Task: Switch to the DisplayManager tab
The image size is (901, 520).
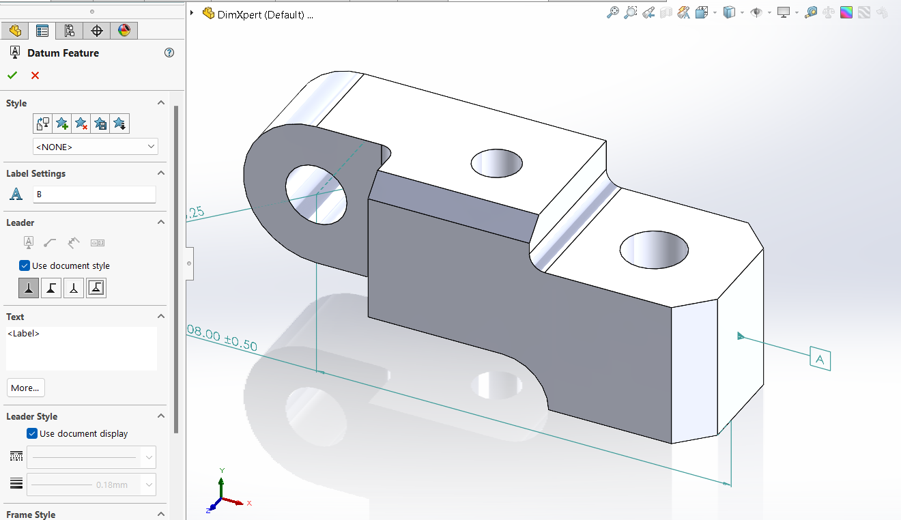Action: pos(123,30)
